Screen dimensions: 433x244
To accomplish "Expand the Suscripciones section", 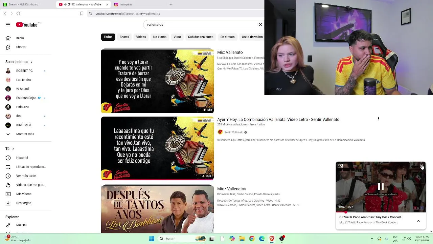I will (x=19, y=62).
